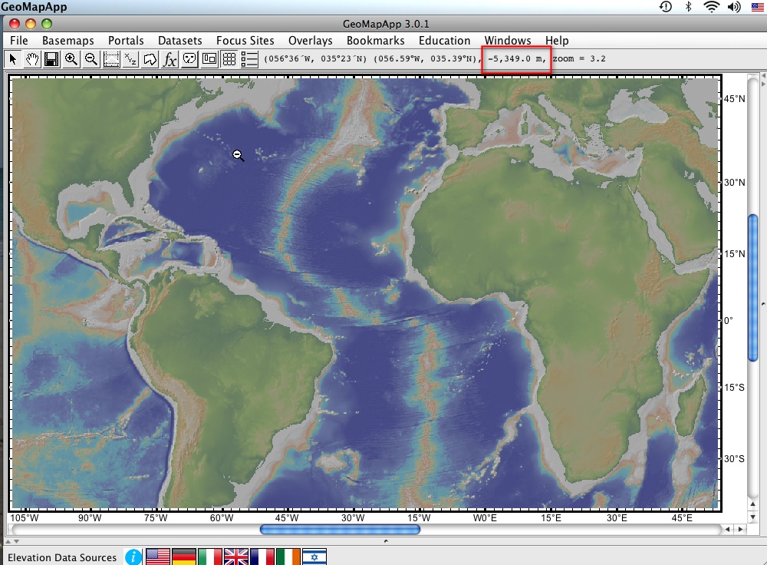The width and height of the screenshot is (767, 565).
Task: Select the US flag elevation data source
Action: click(157, 557)
